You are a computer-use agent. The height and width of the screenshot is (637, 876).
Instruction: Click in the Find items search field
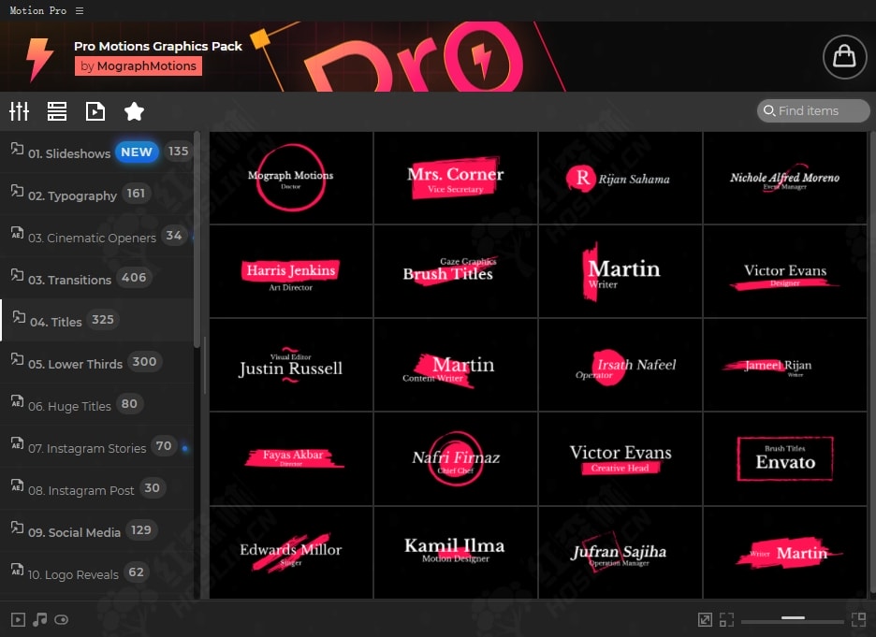point(813,110)
